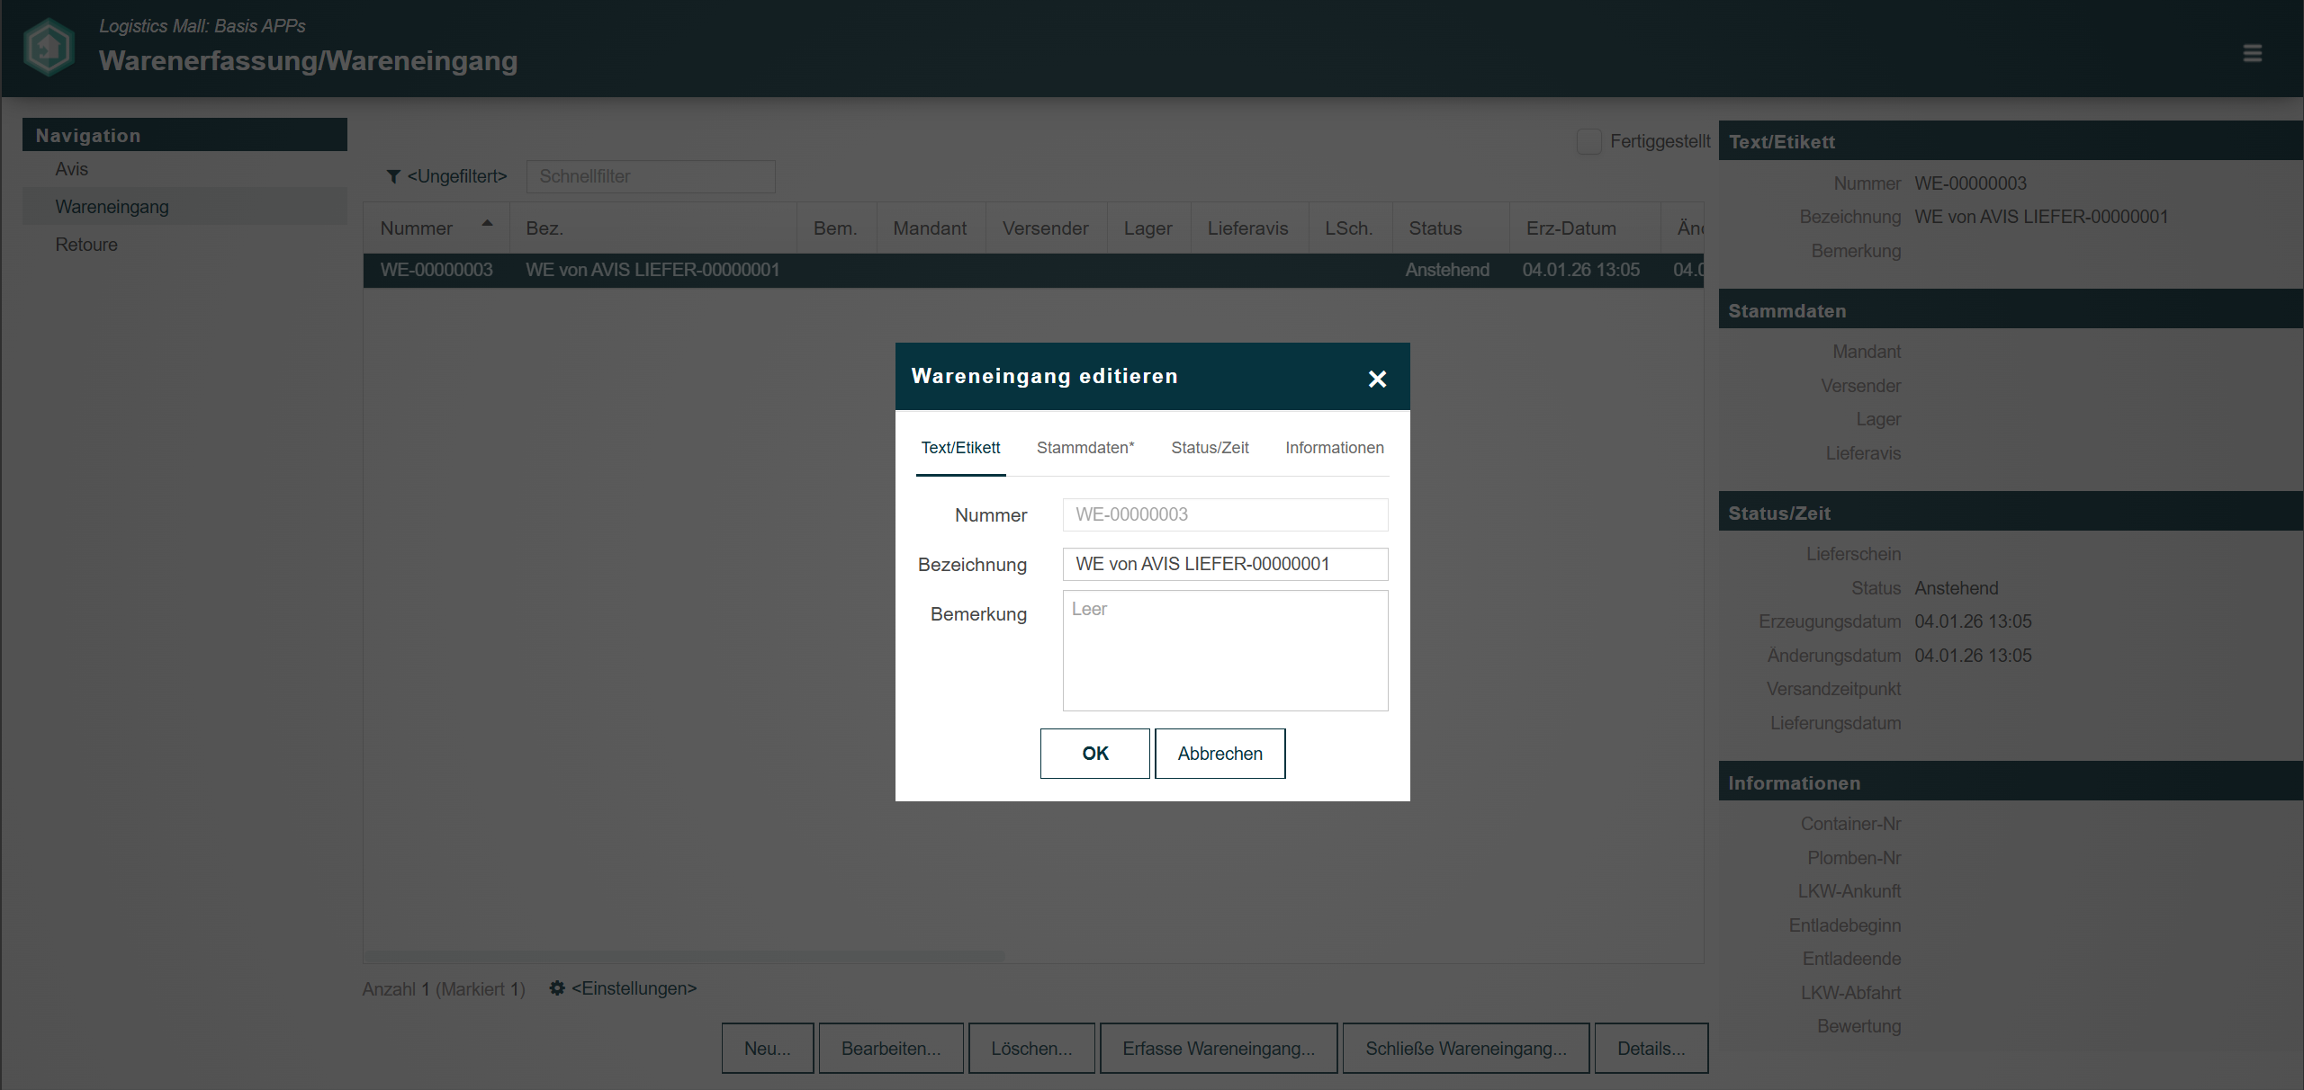Viewport: 2304px width, 1090px height.
Task: Click the Nummer column sort arrow
Action: [x=487, y=223]
